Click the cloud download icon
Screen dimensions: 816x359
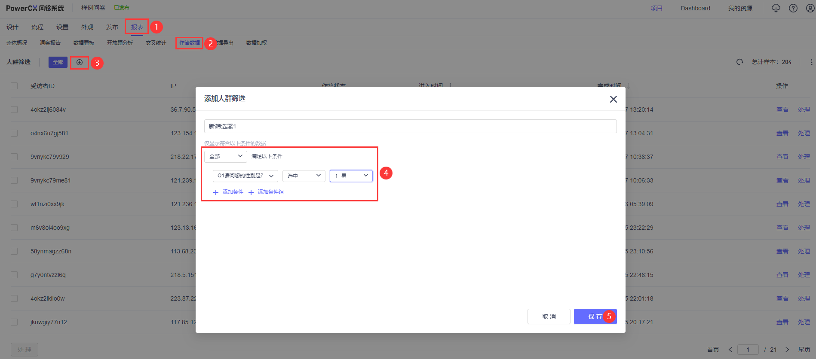(x=776, y=8)
